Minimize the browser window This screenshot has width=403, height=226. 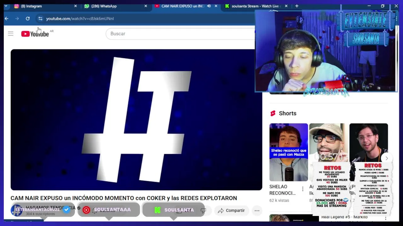coord(369,6)
